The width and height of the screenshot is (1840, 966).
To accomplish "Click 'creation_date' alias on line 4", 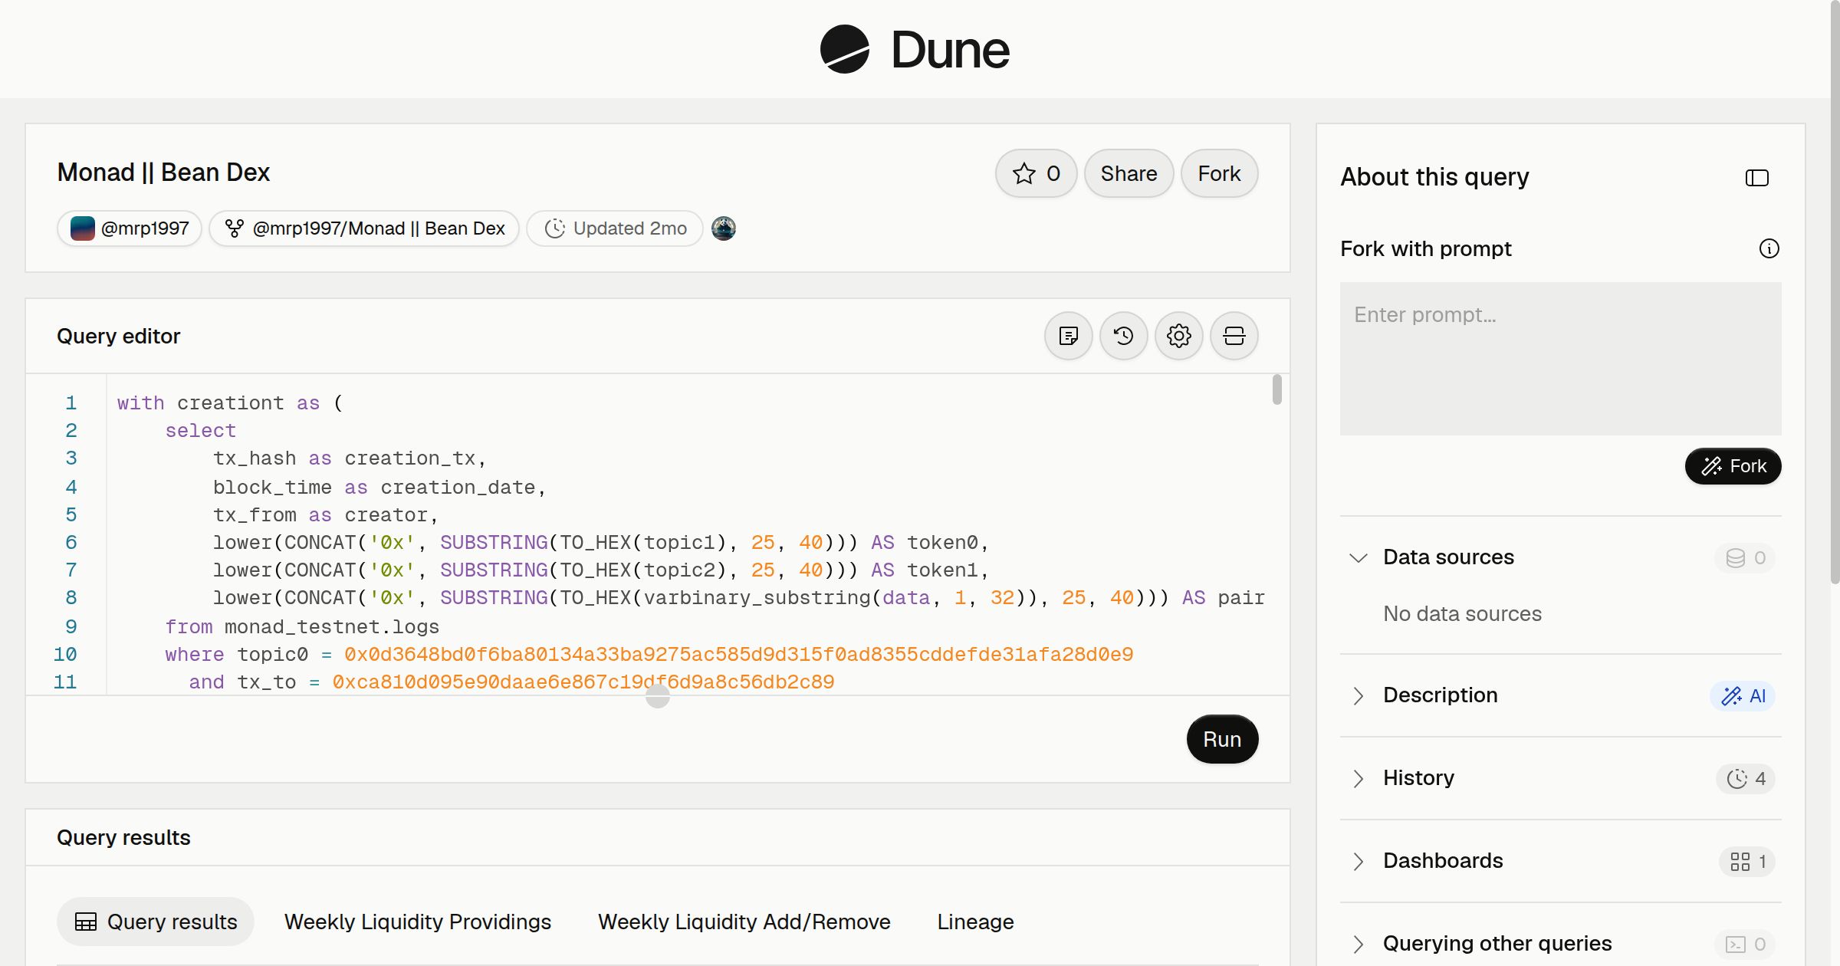I will [x=458, y=487].
